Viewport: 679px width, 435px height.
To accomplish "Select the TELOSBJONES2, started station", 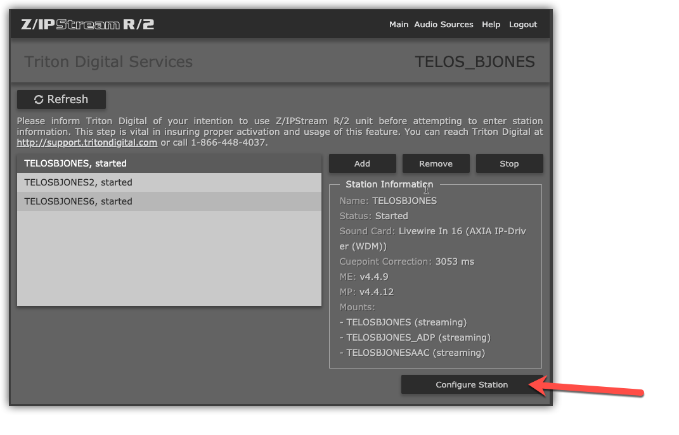I will point(169,182).
